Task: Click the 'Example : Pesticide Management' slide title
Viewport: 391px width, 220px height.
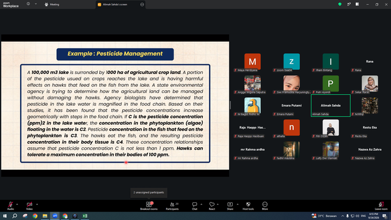Action: tap(115, 54)
